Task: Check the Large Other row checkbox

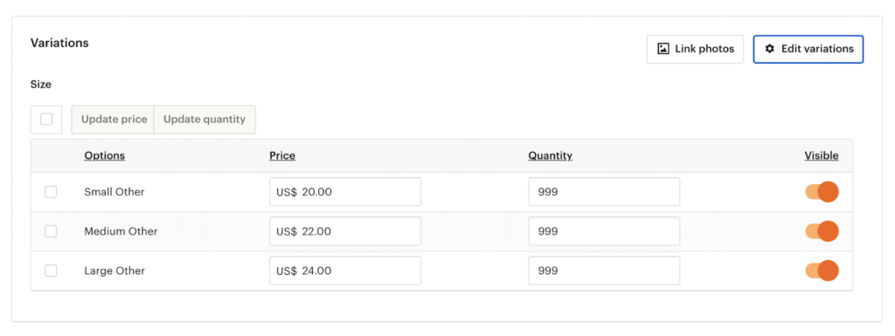Action: 51,271
